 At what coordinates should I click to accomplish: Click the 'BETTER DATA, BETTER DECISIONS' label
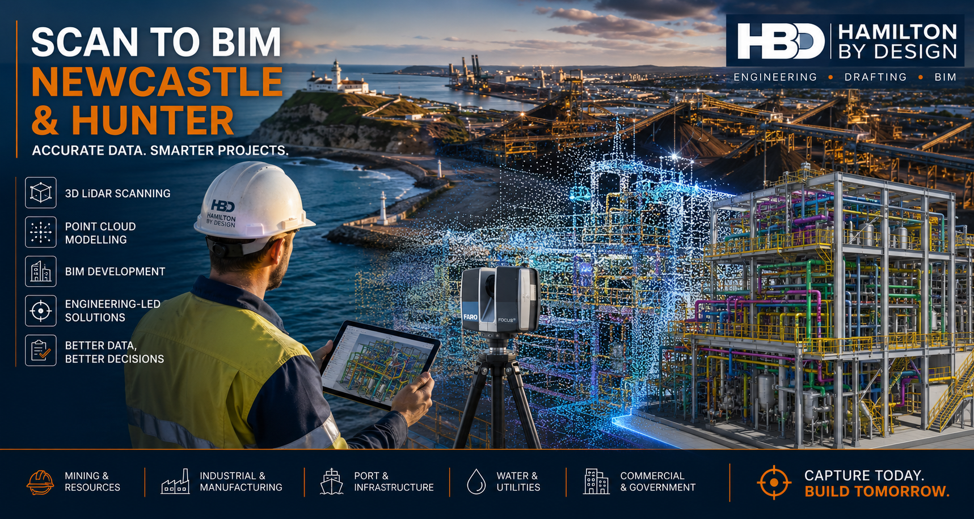pyautogui.click(x=114, y=352)
